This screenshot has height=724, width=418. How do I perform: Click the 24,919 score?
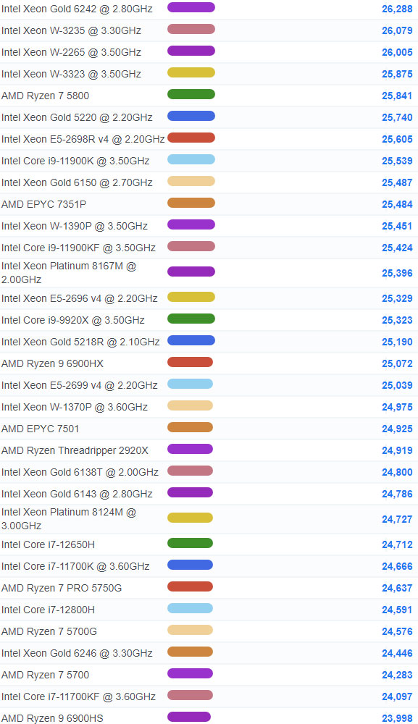coord(397,450)
